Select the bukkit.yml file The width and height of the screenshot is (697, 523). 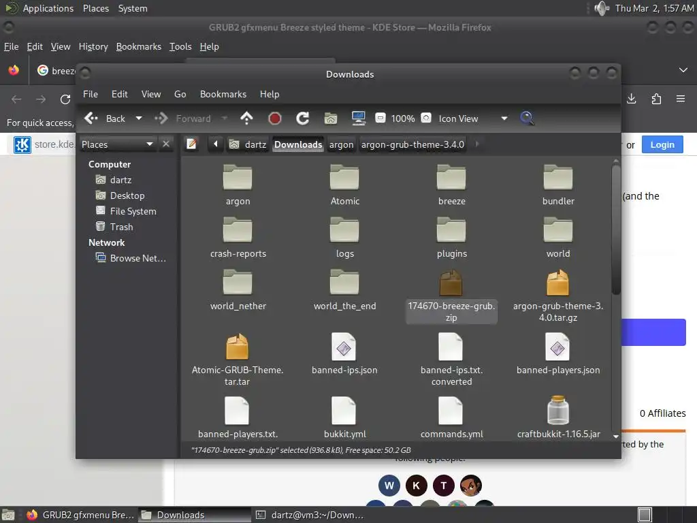tap(344, 417)
